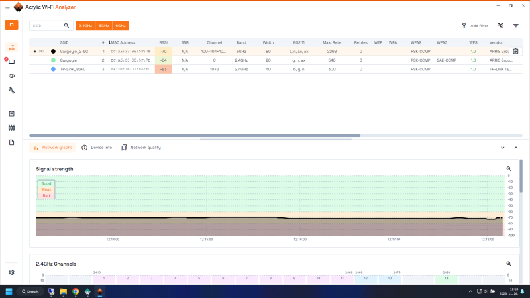Expand the Gargoyle_2-5G row with plus
Image resolution: width=530 pixels, height=298 pixels.
(x=35, y=52)
